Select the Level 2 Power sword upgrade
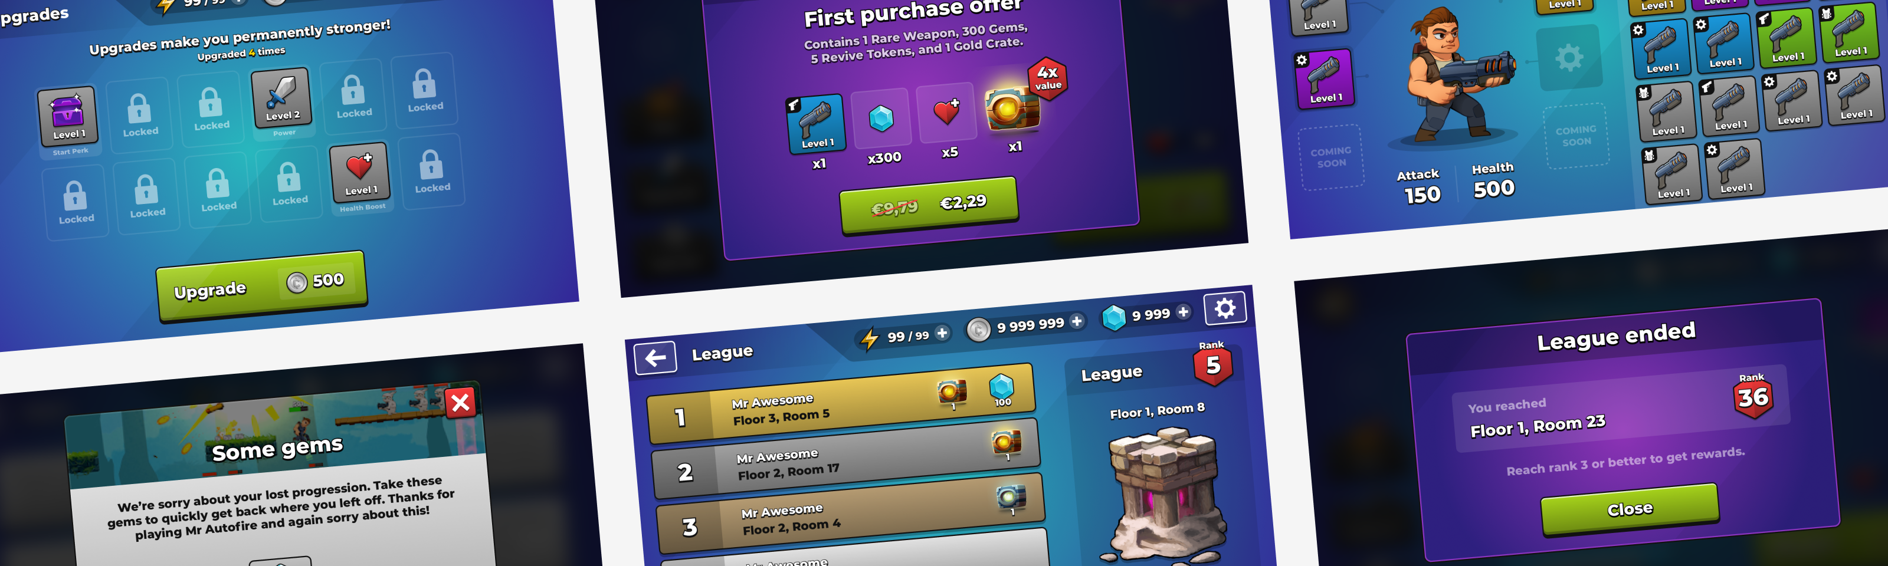The height and width of the screenshot is (566, 1888). [281, 97]
